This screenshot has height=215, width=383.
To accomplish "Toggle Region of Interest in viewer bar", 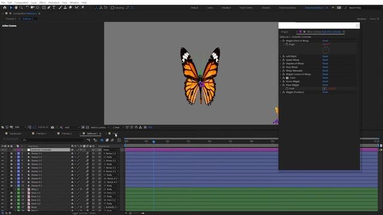I will coord(83,127).
